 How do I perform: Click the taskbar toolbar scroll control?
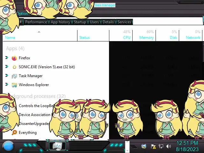(127, 146)
